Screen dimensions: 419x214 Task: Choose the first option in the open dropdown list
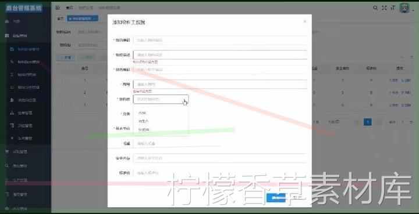click(161, 113)
